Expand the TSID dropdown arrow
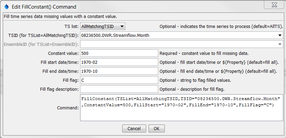Image resolution: width=286 pixels, height=138 pixels. (279, 35)
